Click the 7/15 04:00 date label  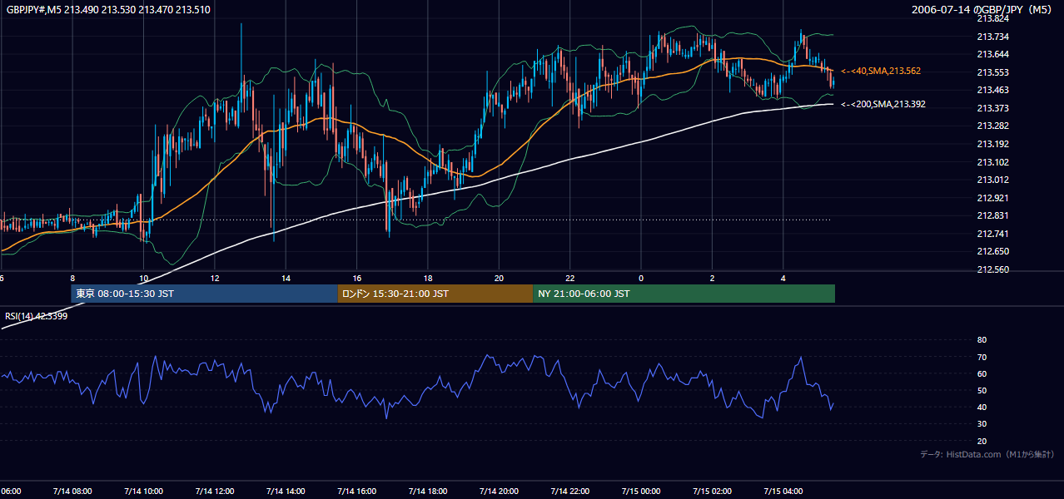[x=783, y=492]
